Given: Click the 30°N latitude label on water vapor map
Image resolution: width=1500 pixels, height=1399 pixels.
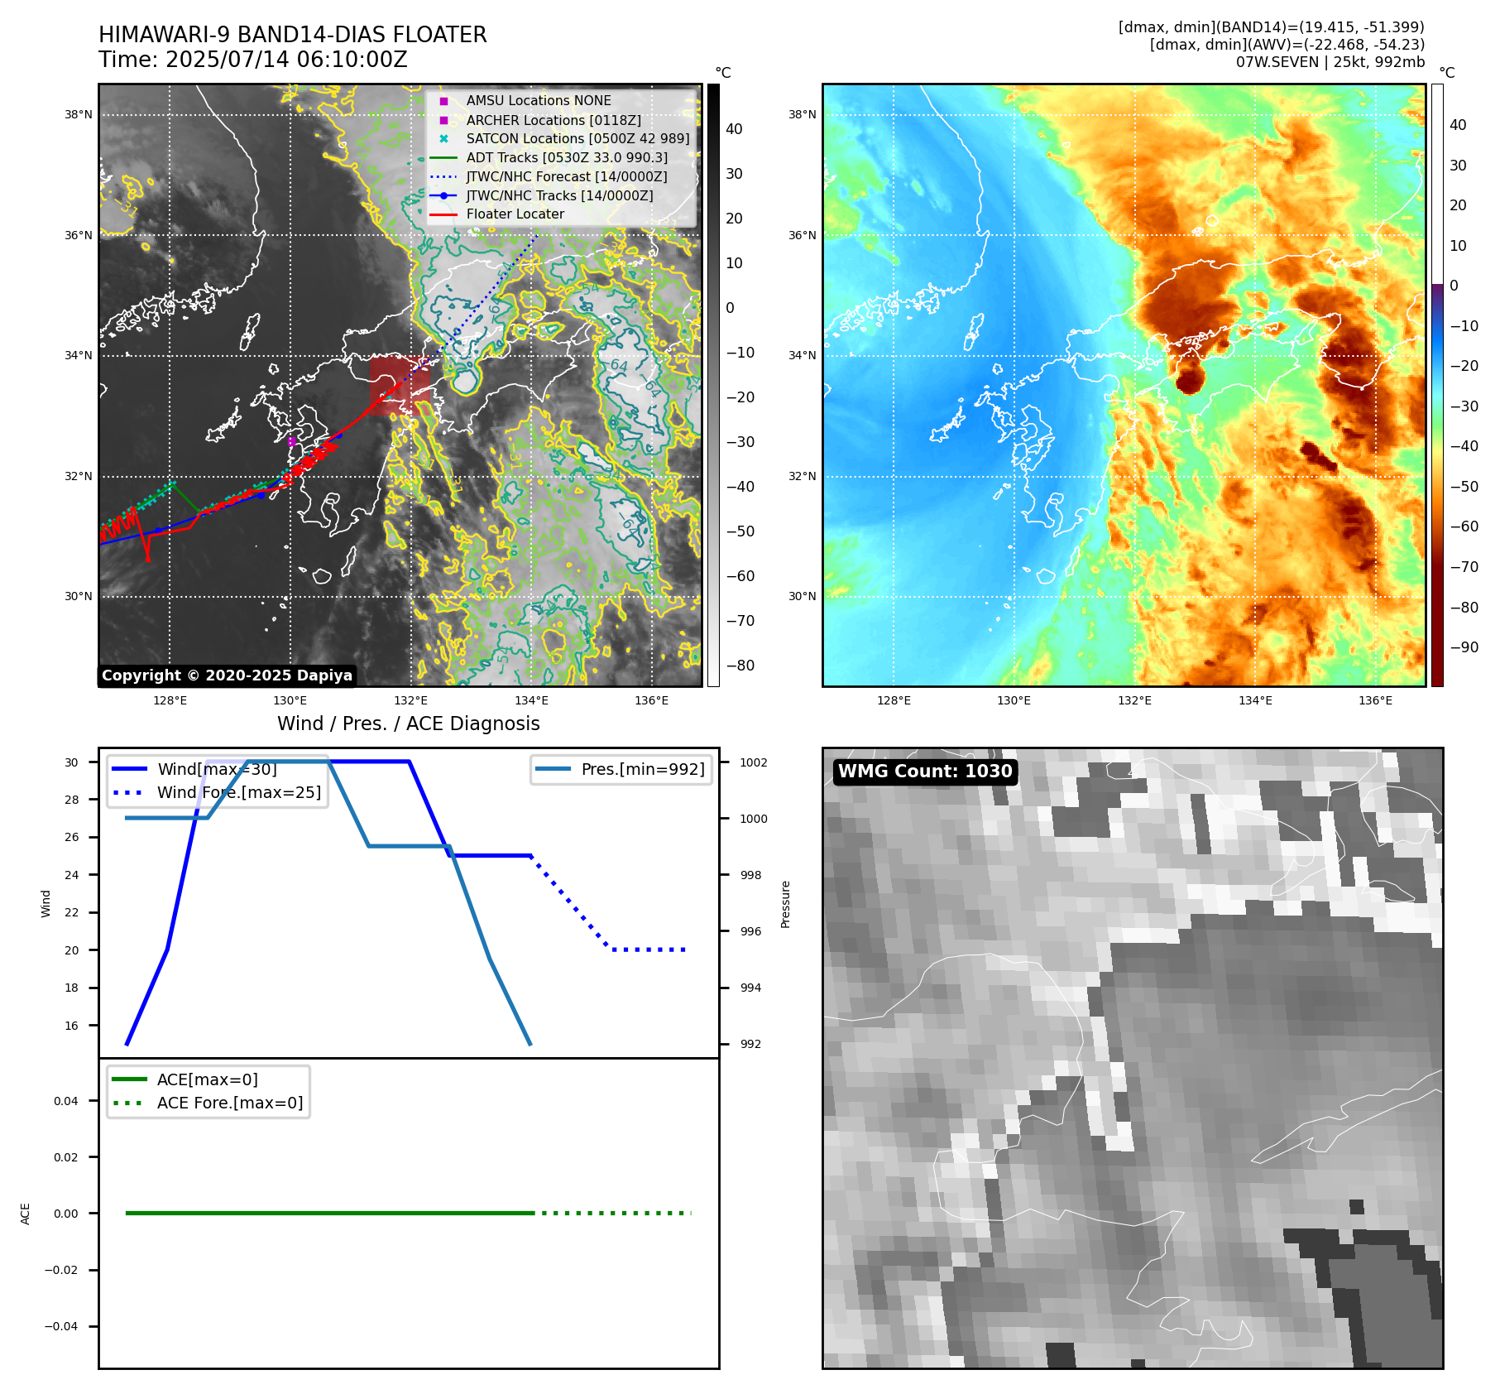Looking at the screenshot, I should point(802,596).
